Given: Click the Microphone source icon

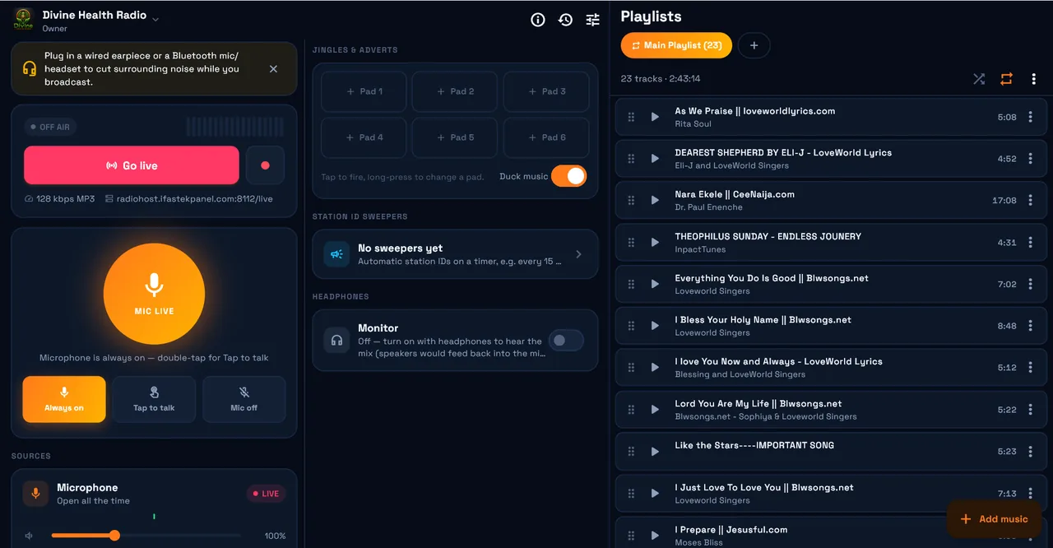Looking at the screenshot, I should (35, 494).
